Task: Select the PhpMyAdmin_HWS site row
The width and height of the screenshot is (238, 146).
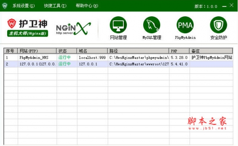Action: click(x=118, y=58)
